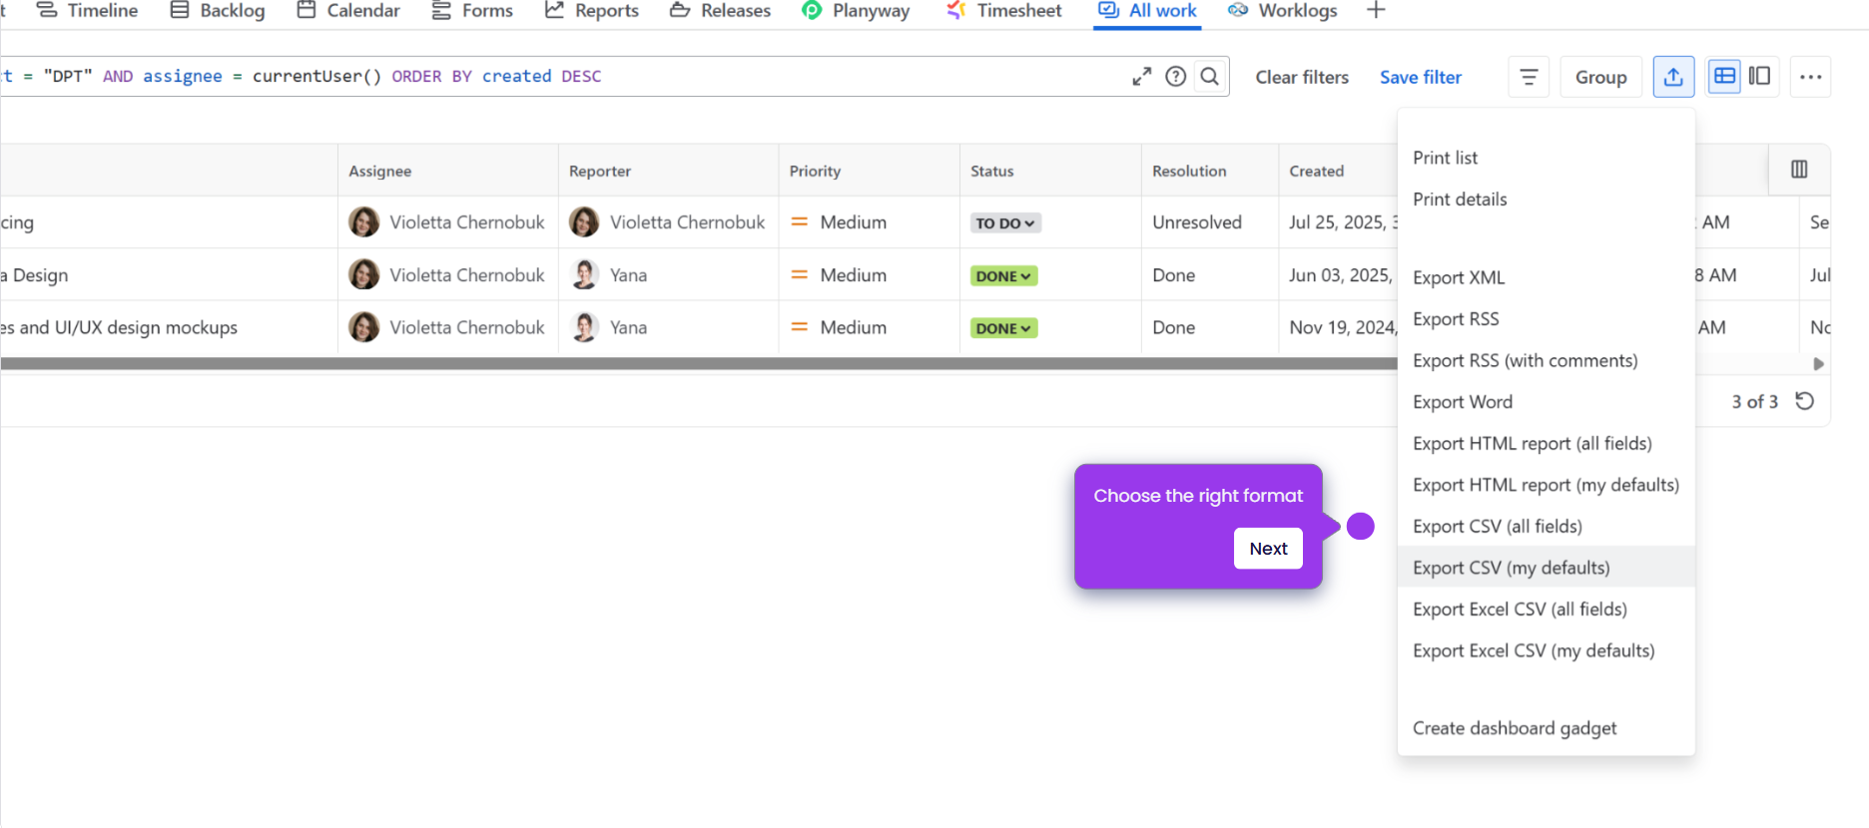Click the Unresolved resolution cell

coord(1197,222)
